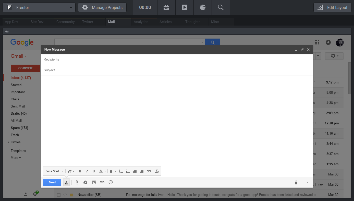Open the globe icon in Freeter top bar

point(203,7)
